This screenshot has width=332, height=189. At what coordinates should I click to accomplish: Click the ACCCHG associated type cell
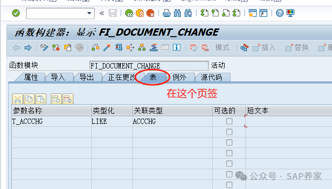tap(173, 121)
